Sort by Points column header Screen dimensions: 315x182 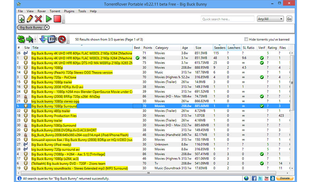148,48
